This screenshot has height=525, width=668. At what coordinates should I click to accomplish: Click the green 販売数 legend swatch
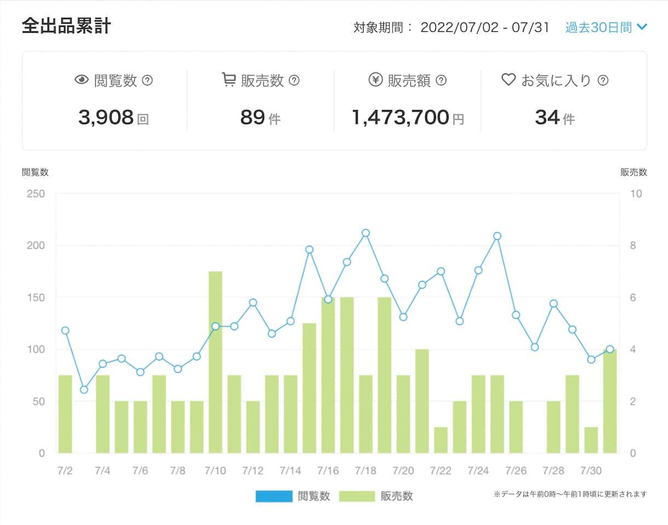click(357, 496)
